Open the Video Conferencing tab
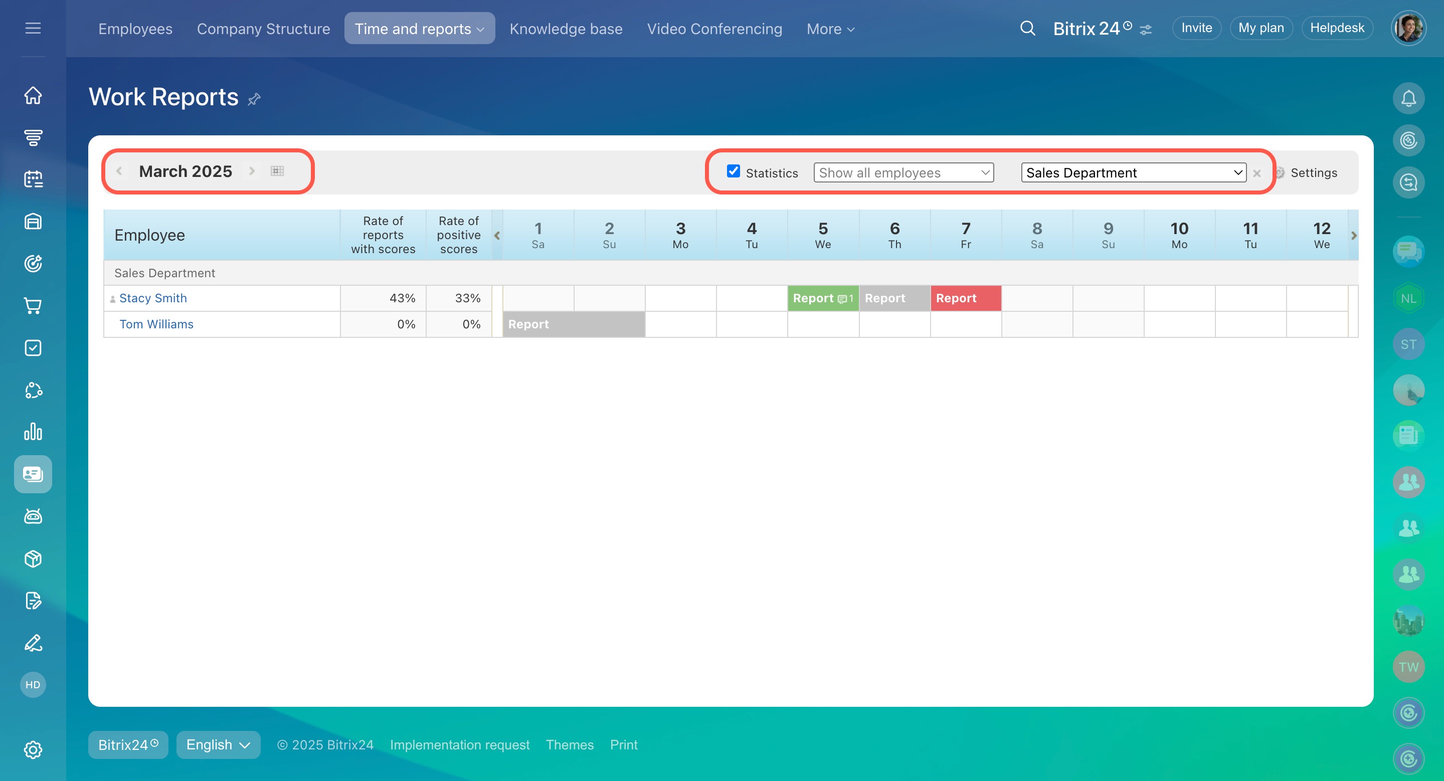 click(714, 29)
